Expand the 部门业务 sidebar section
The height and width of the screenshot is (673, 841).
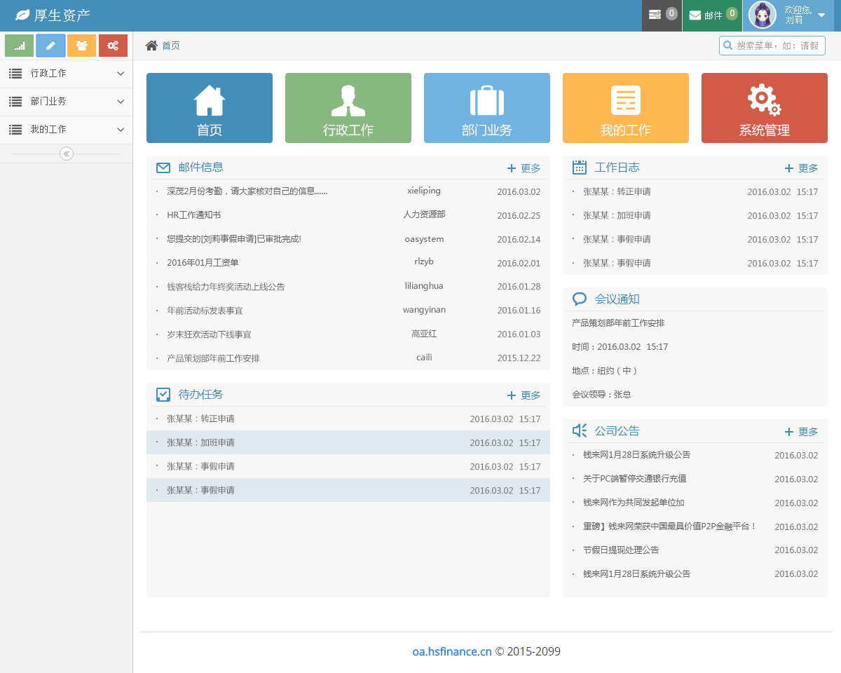pos(66,101)
